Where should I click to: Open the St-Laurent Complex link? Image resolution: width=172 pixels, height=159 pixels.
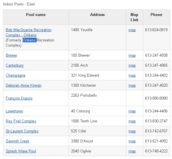(22, 131)
